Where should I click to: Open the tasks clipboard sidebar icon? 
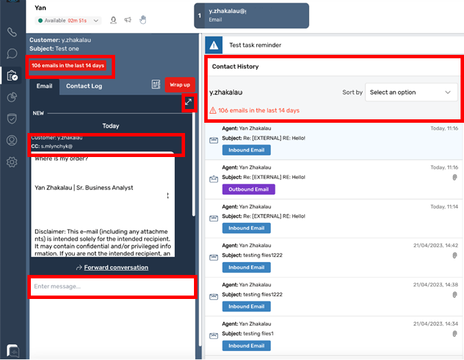(x=12, y=75)
